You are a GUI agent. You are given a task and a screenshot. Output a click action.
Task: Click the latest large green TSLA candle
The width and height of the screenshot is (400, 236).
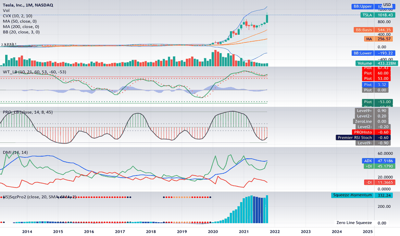pos(267,18)
